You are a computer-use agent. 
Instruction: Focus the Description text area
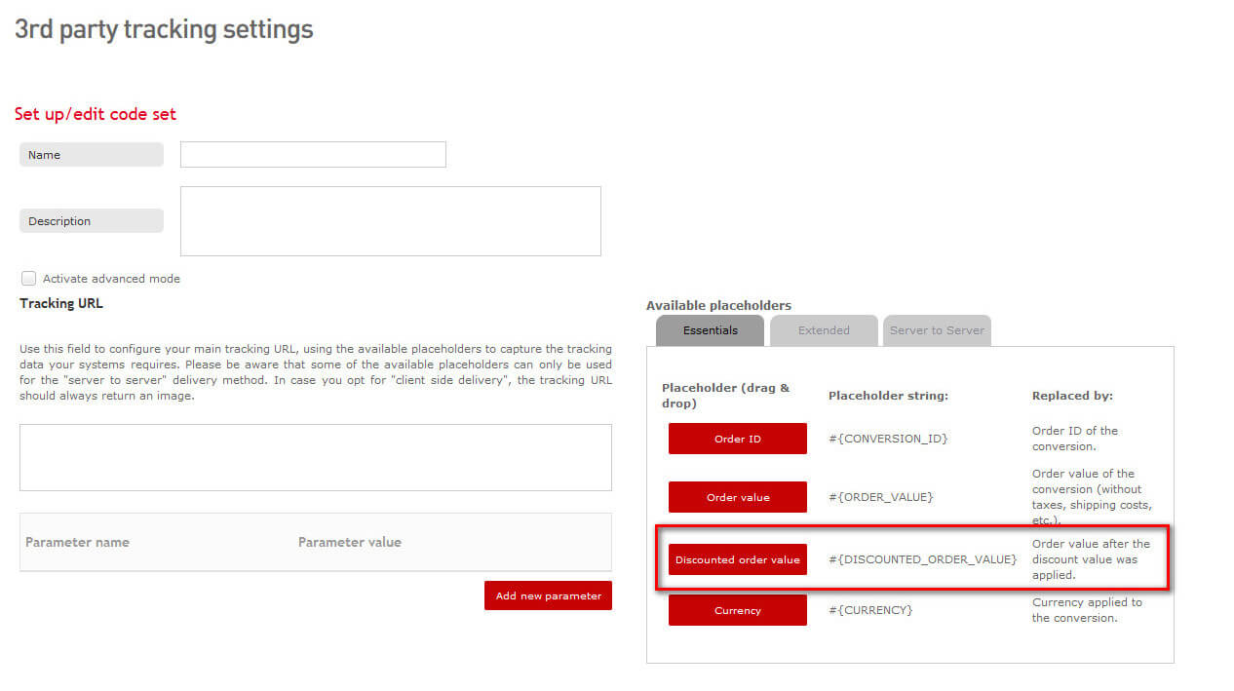391,221
